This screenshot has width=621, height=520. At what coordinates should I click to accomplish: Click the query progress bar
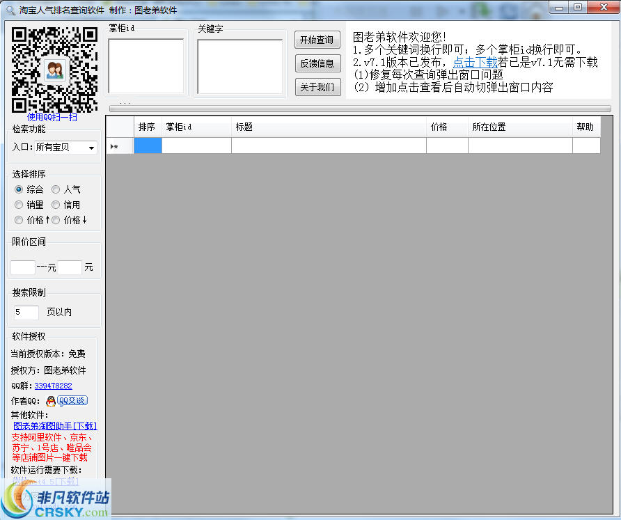click(x=360, y=109)
